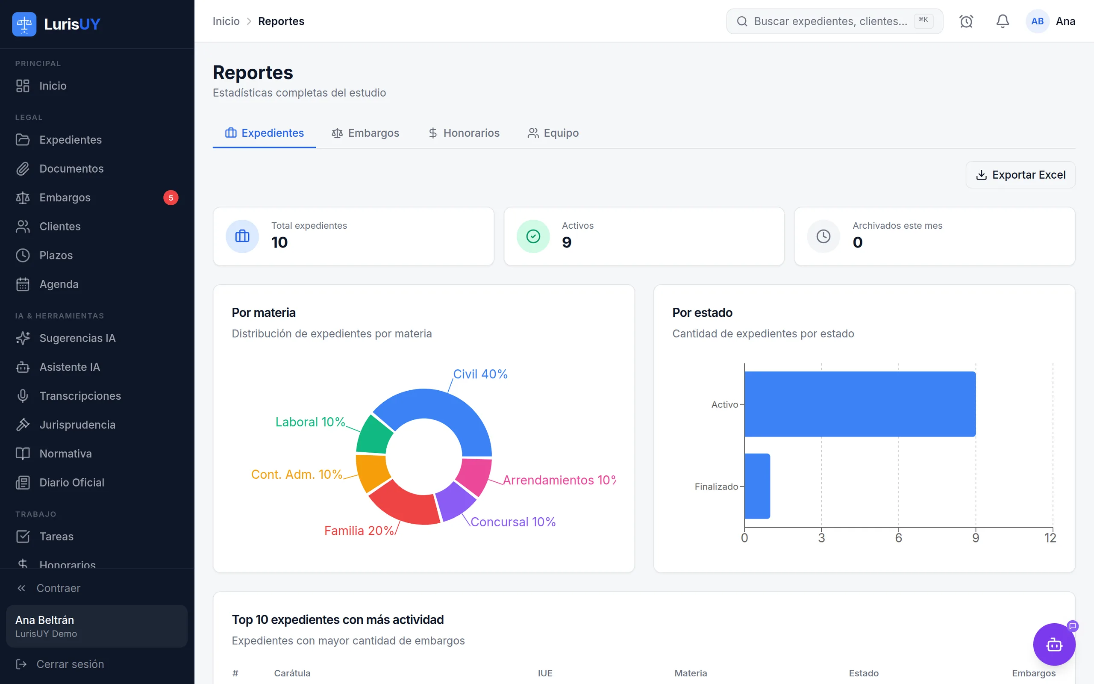Click the AB user avatar
The image size is (1094, 684).
pos(1038,21)
